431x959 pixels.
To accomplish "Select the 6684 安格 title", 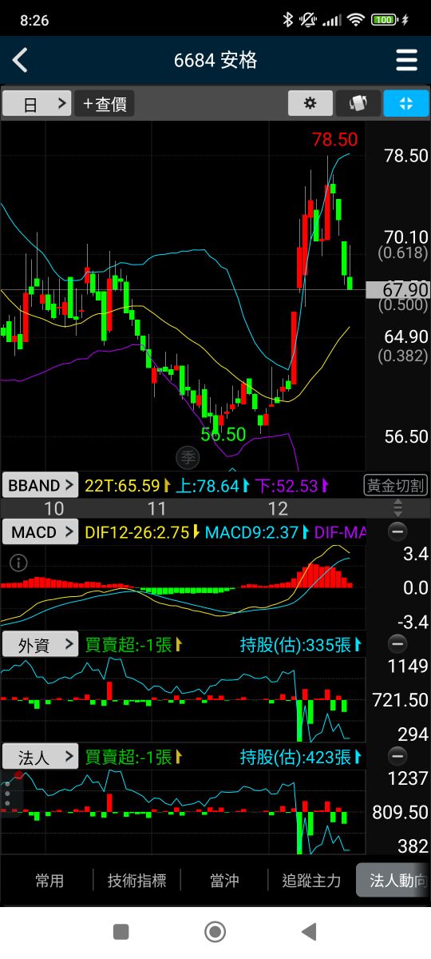I will 215,60.
